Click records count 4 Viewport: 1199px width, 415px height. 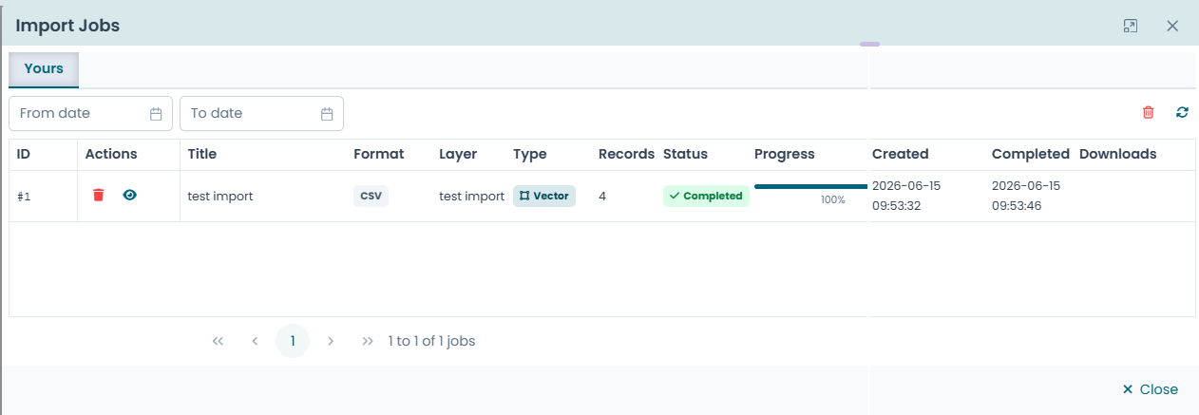click(602, 197)
